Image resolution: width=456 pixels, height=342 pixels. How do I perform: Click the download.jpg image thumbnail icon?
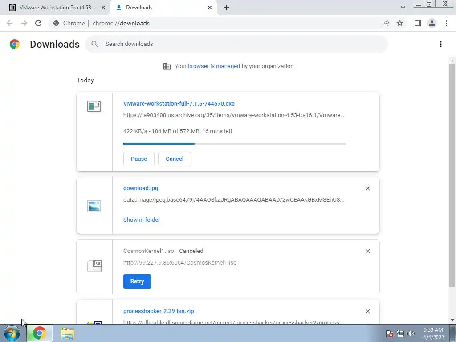click(x=94, y=206)
